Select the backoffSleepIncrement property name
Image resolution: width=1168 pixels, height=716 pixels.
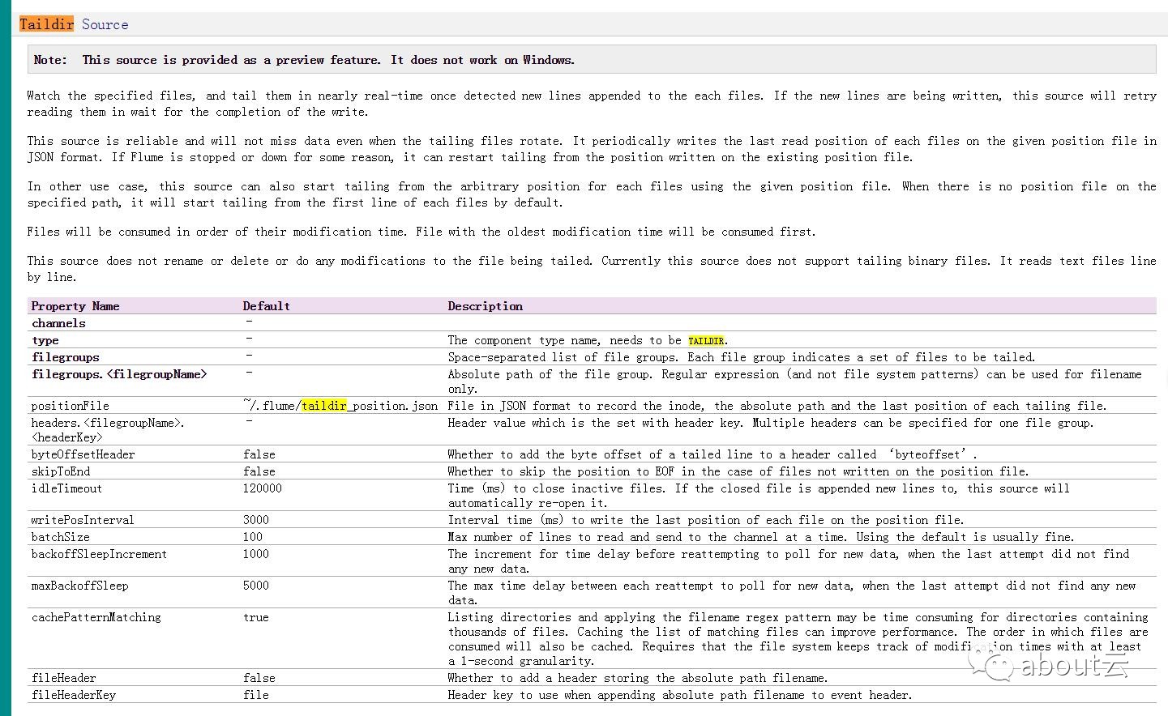click(99, 554)
